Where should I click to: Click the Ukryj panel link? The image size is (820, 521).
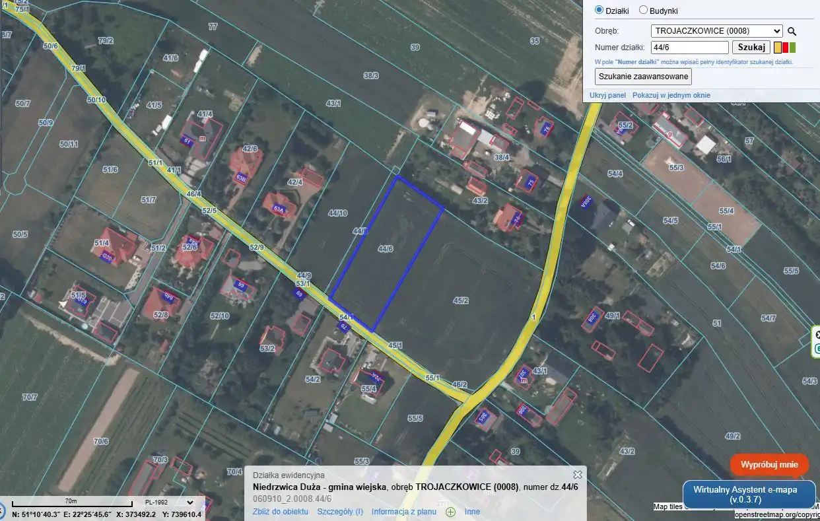tap(607, 96)
